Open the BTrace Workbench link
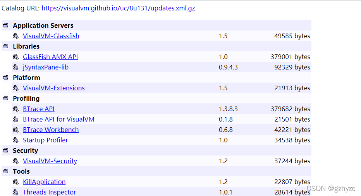 click(x=51, y=130)
